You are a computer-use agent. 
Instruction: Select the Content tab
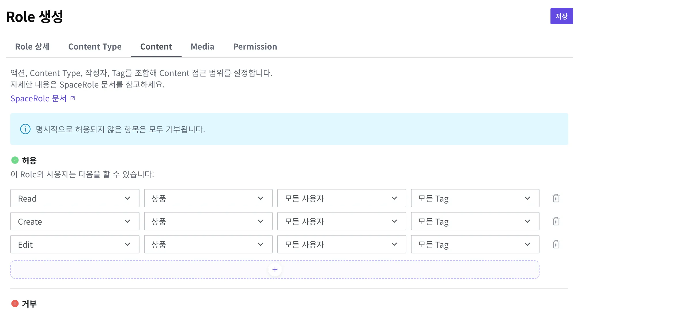pos(156,47)
